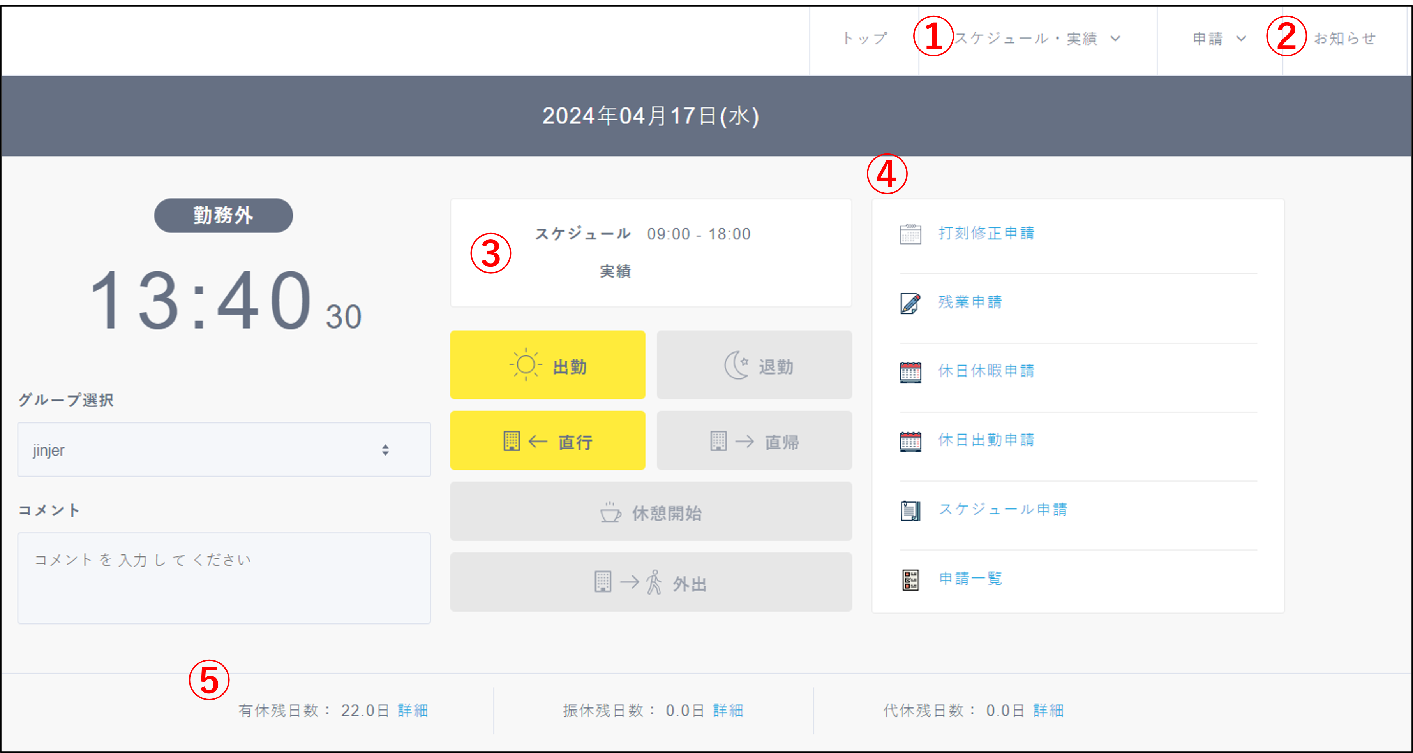1413x753 pixels.
Task: Click the コメント text input field
Action: (224, 578)
